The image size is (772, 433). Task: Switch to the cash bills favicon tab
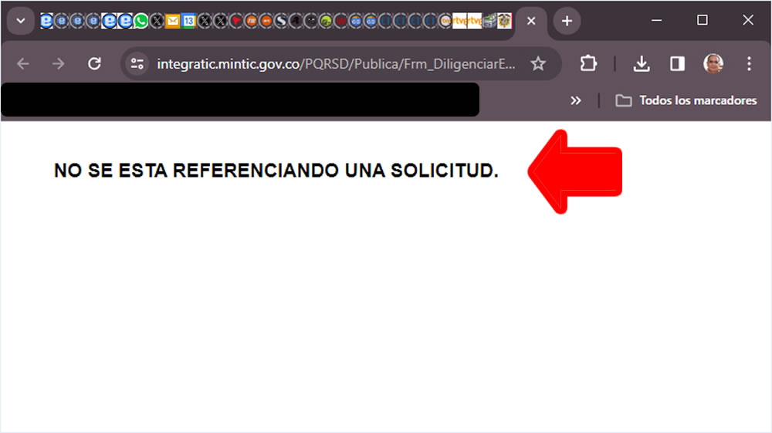coord(489,21)
